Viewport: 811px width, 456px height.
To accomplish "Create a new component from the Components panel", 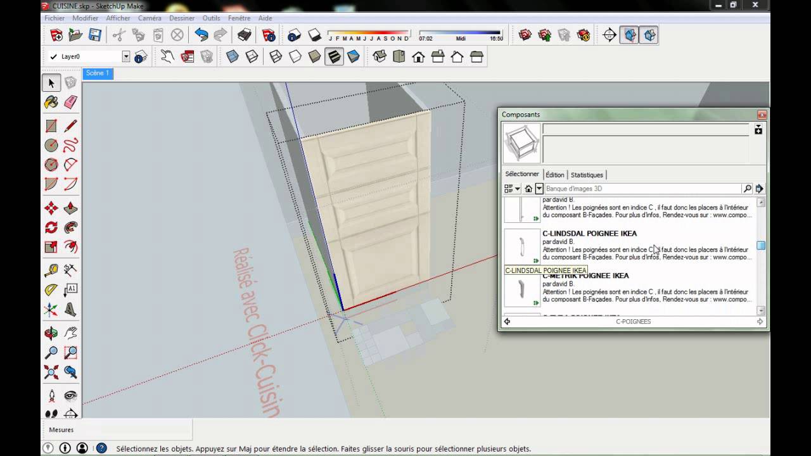I will coord(758,129).
